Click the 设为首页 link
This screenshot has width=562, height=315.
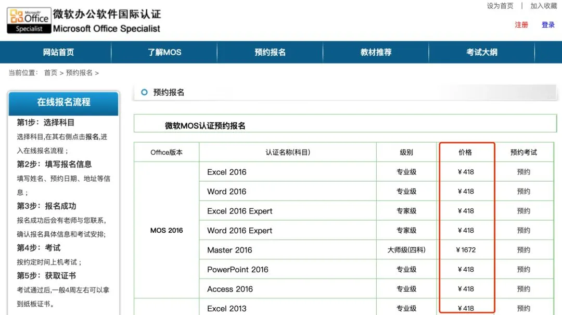coord(500,6)
